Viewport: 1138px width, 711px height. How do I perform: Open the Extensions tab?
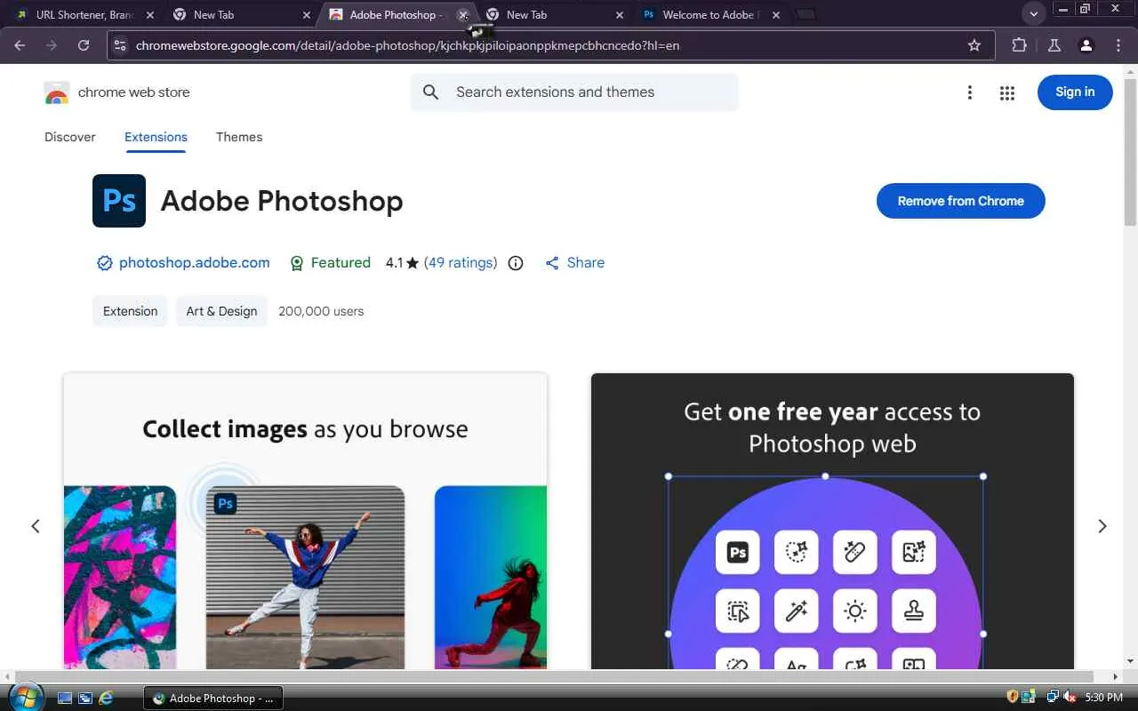pyautogui.click(x=156, y=137)
